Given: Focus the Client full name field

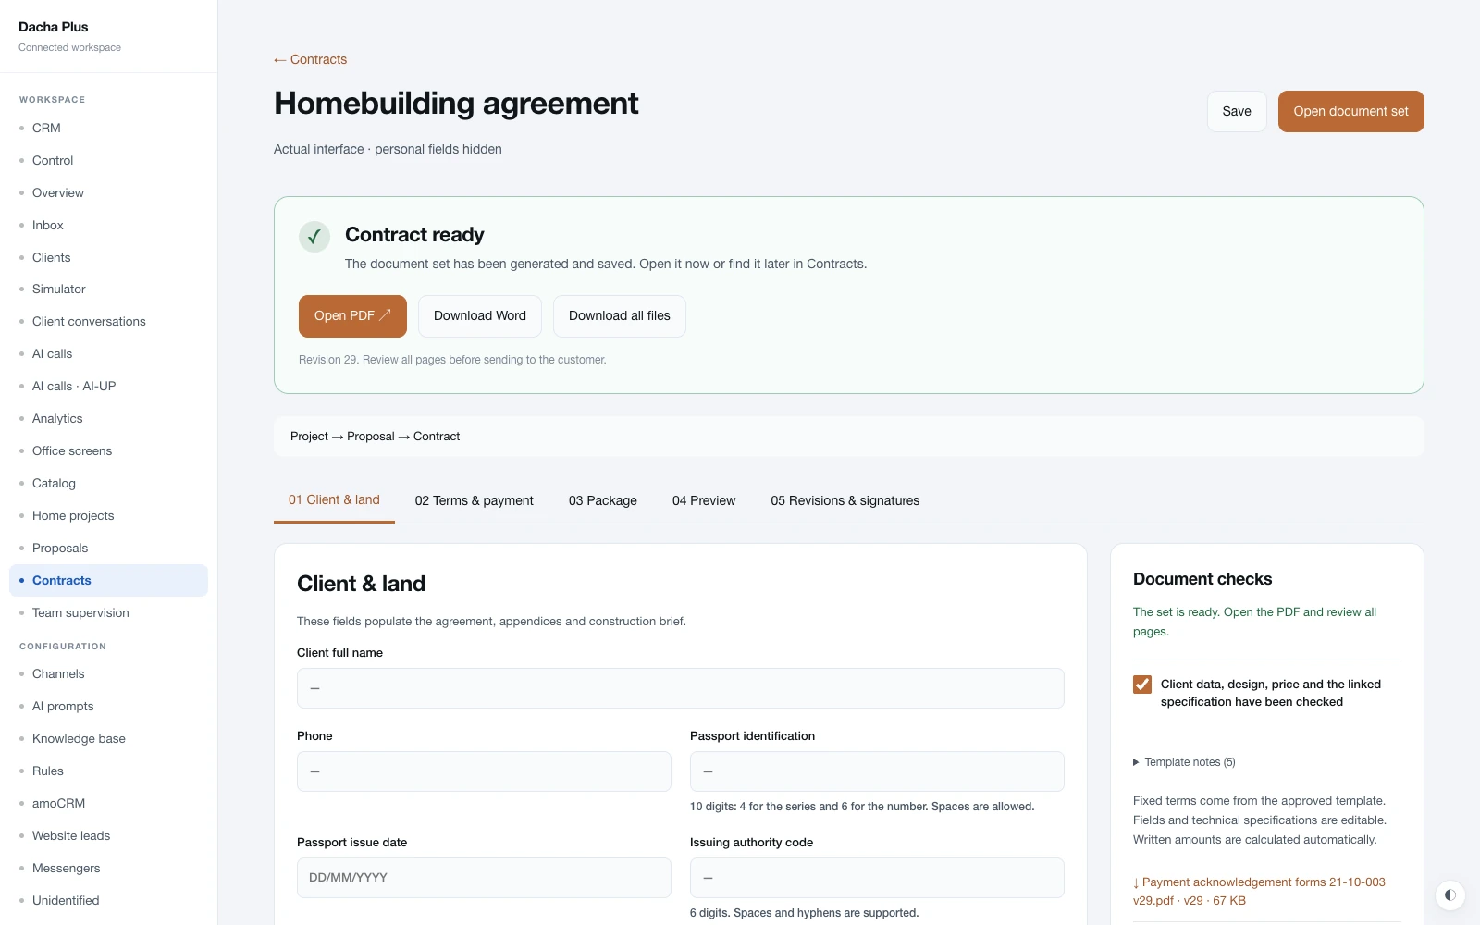Looking at the screenshot, I should point(681,688).
